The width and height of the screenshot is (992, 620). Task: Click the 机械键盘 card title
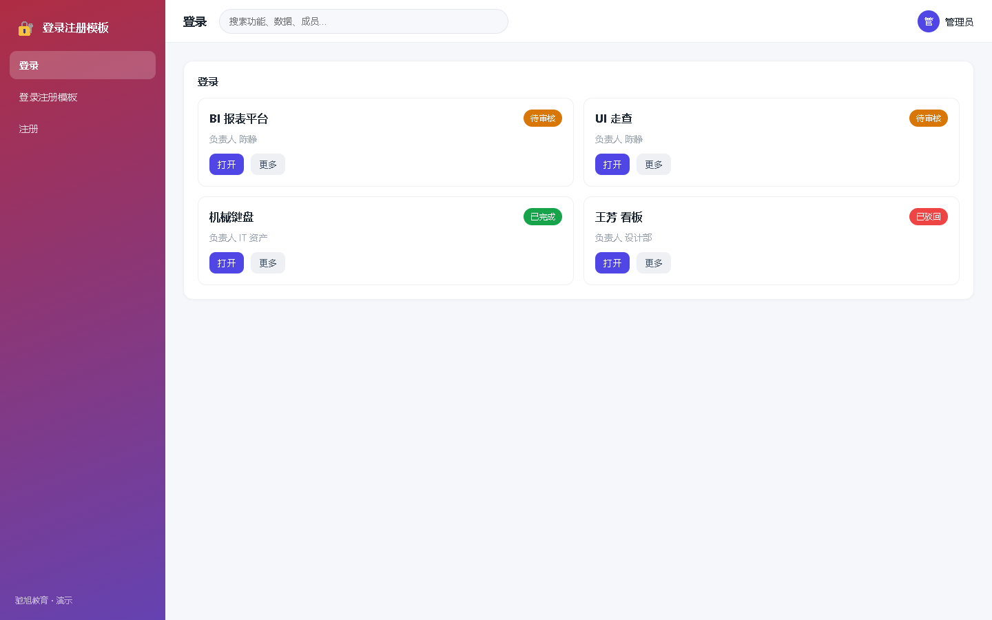click(x=231, y=217)
